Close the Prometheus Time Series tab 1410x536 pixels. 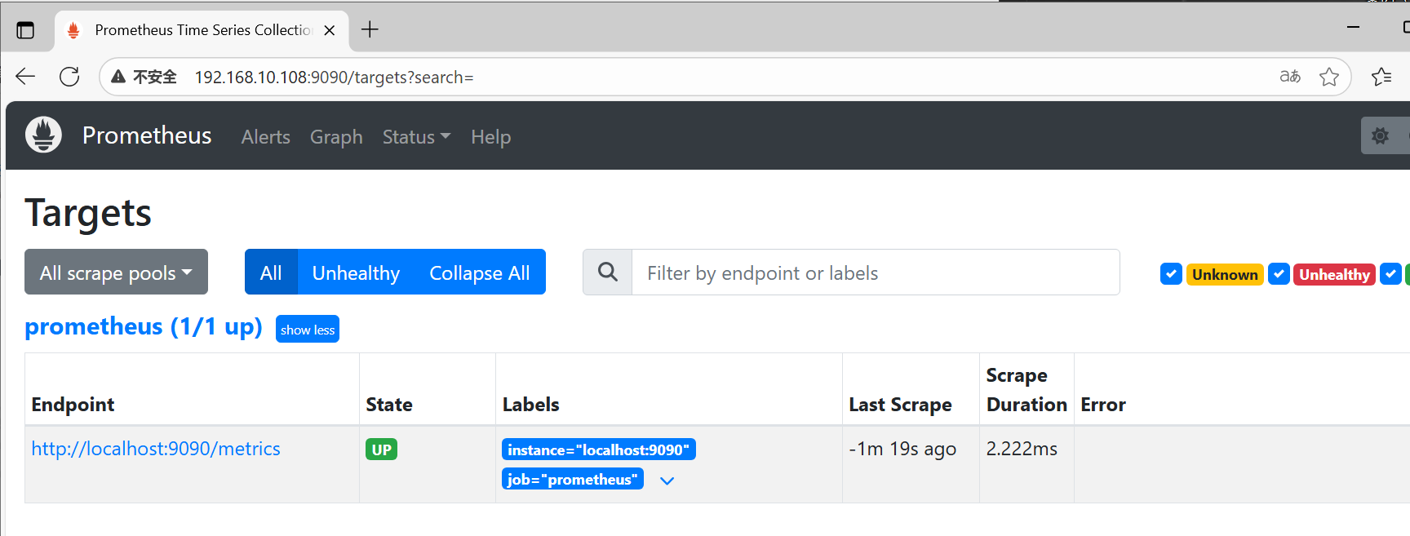pyautogui.click(x=330, y=30)
